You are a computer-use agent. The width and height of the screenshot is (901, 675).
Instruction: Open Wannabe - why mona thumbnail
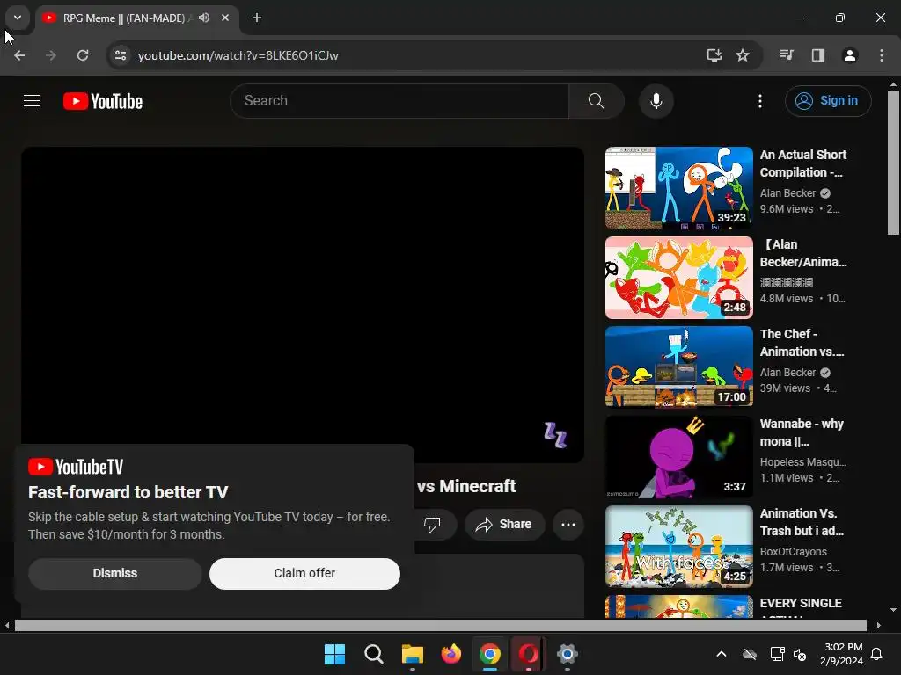click(678, 457)
